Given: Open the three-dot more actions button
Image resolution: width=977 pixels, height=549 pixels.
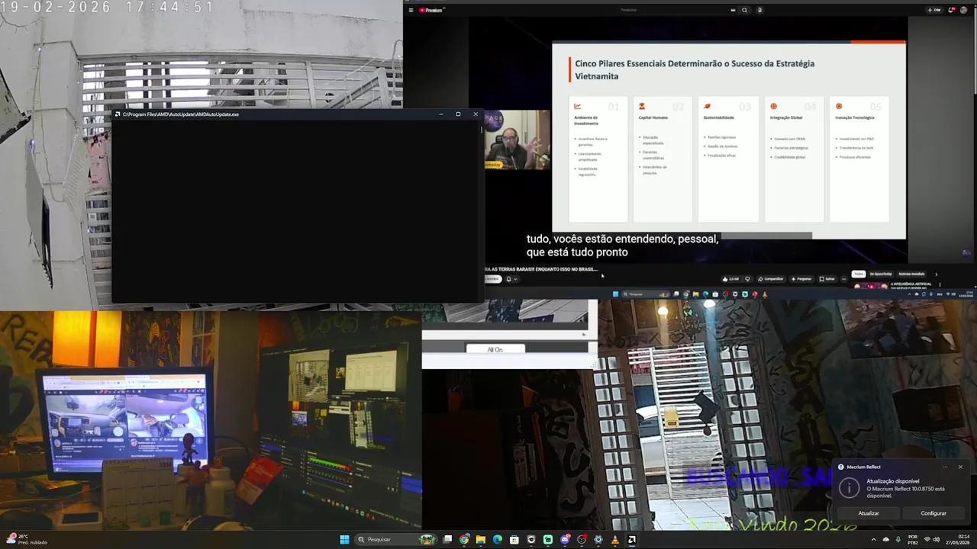Looking at the screenshot, I should coord(844,279).
